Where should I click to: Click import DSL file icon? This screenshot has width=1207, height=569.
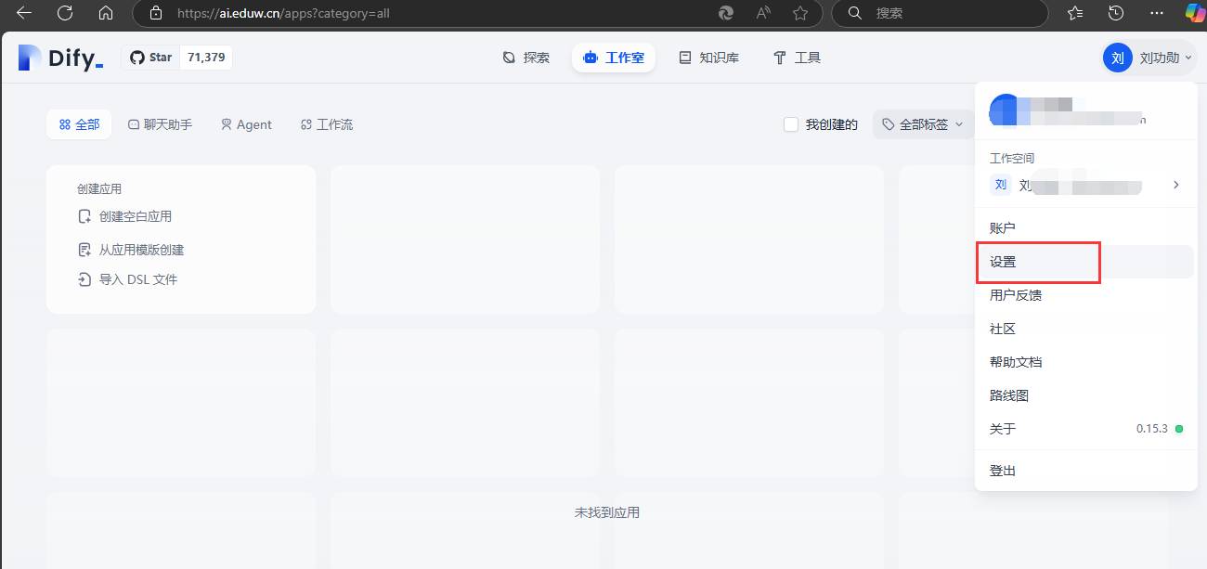[84, 280]
